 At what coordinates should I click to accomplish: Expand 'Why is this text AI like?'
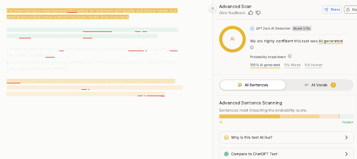[x=286, y=137]
